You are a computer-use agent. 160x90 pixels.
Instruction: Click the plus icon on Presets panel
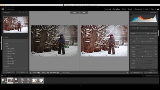click(27, 37)
